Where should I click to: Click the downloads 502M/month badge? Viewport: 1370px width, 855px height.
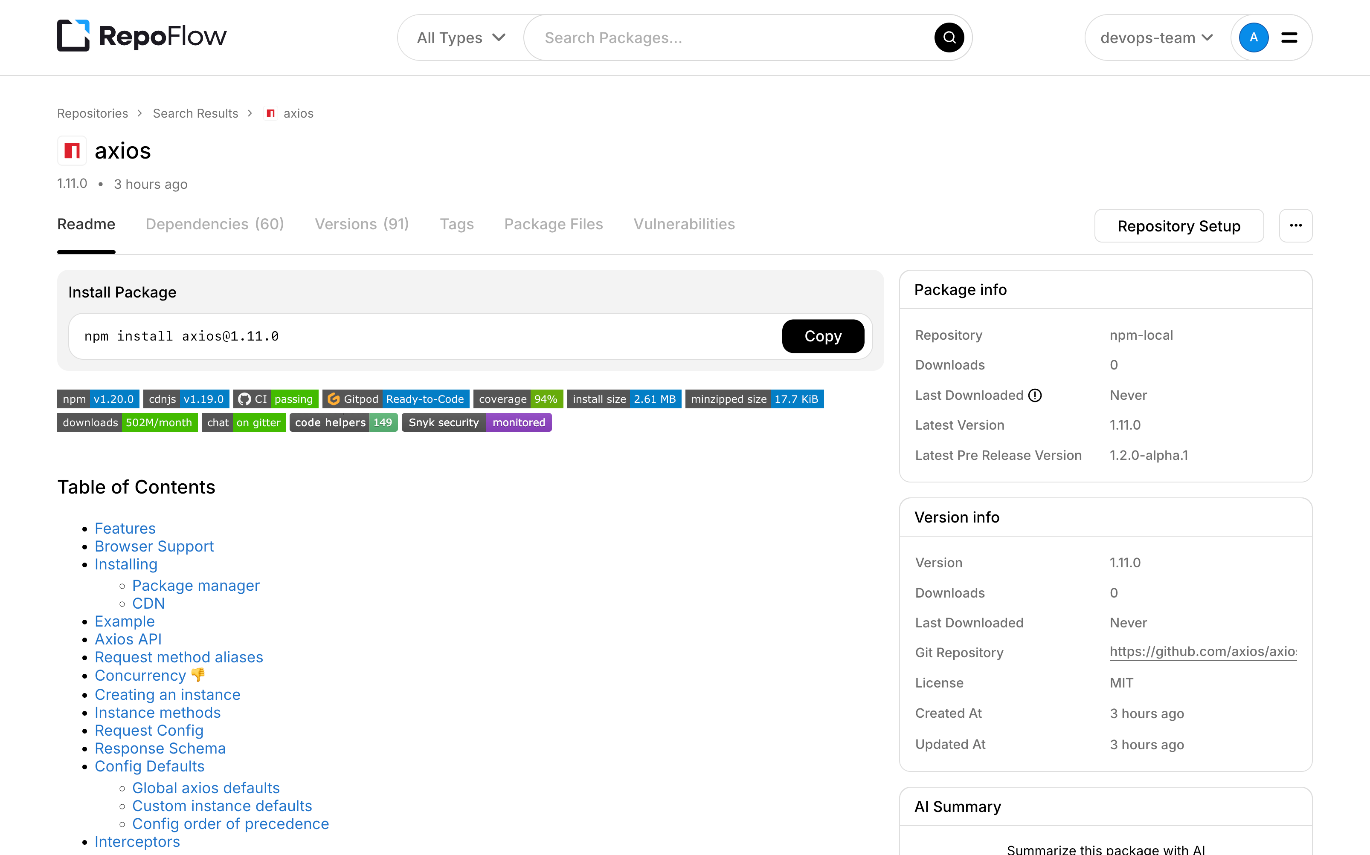click(128, 422)
